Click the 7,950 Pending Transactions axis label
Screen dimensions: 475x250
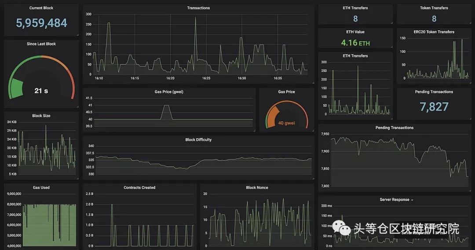[x=325, y=134]
